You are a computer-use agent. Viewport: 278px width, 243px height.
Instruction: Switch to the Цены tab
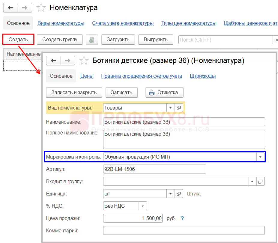click(87, 76)
